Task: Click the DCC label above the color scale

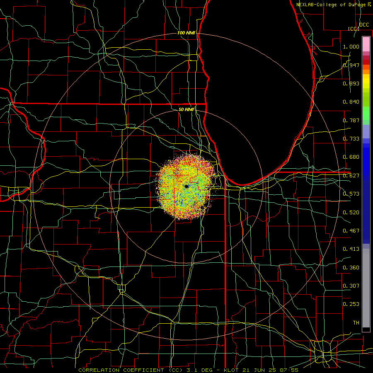Action: pyautogui.click(x=364, y=25)
